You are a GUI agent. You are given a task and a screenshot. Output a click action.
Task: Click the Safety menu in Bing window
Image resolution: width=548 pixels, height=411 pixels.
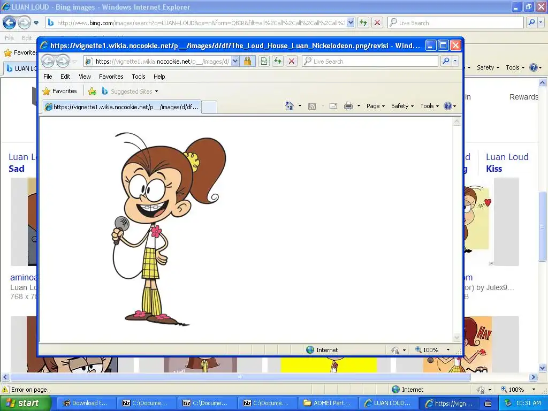pyautogui.click(x=488, y=67)
